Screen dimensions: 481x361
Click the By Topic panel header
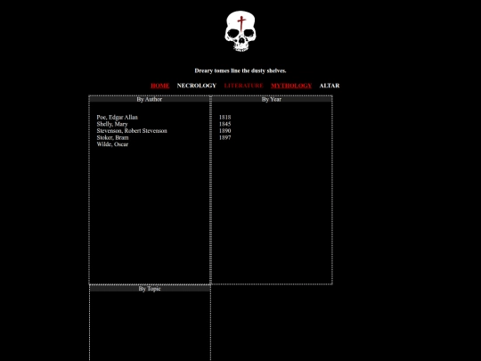[150, 289]
